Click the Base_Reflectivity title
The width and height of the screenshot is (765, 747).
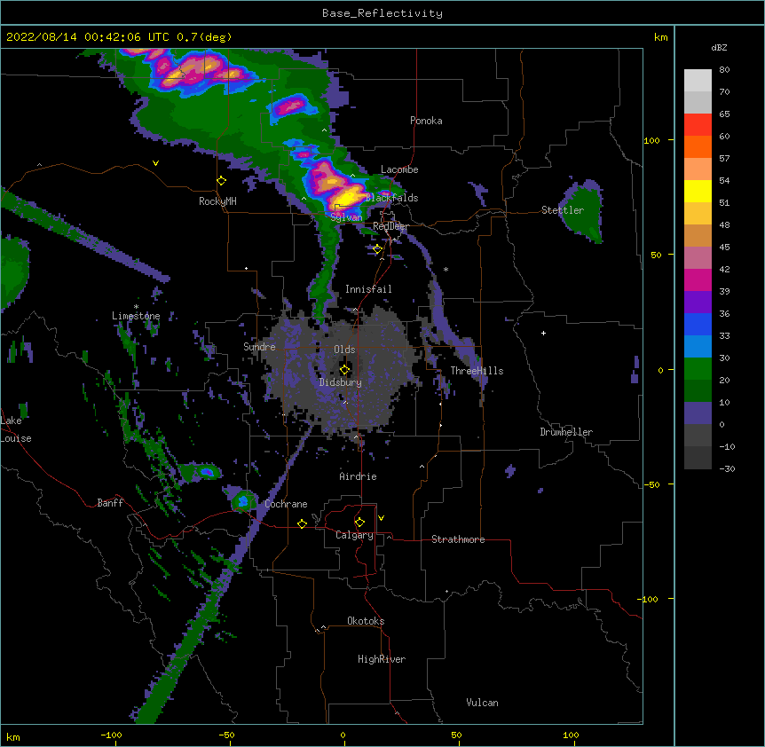click(382, 13)
